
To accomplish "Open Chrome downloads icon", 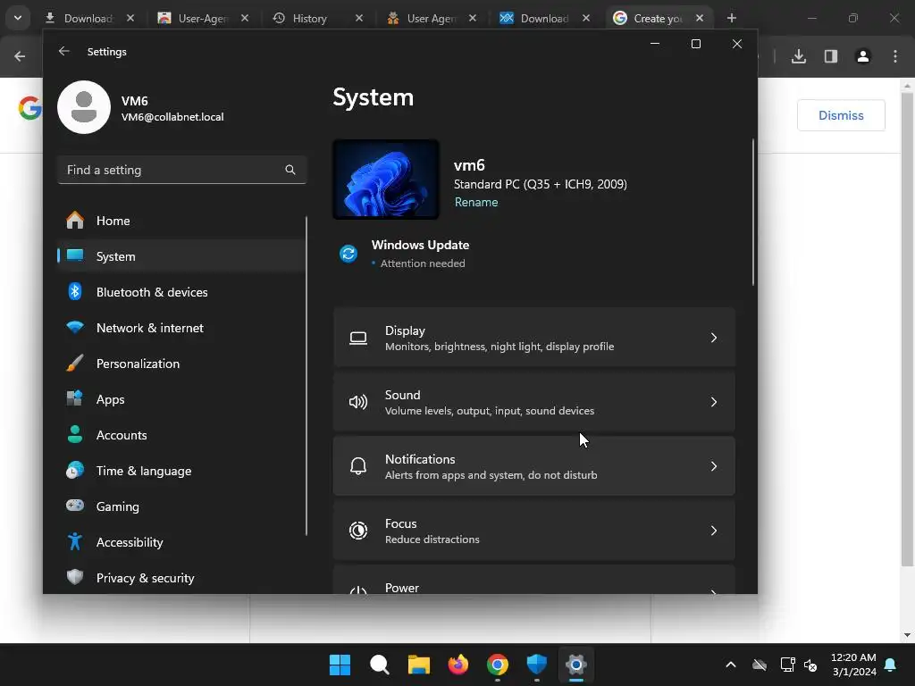I will pos(799,56).
